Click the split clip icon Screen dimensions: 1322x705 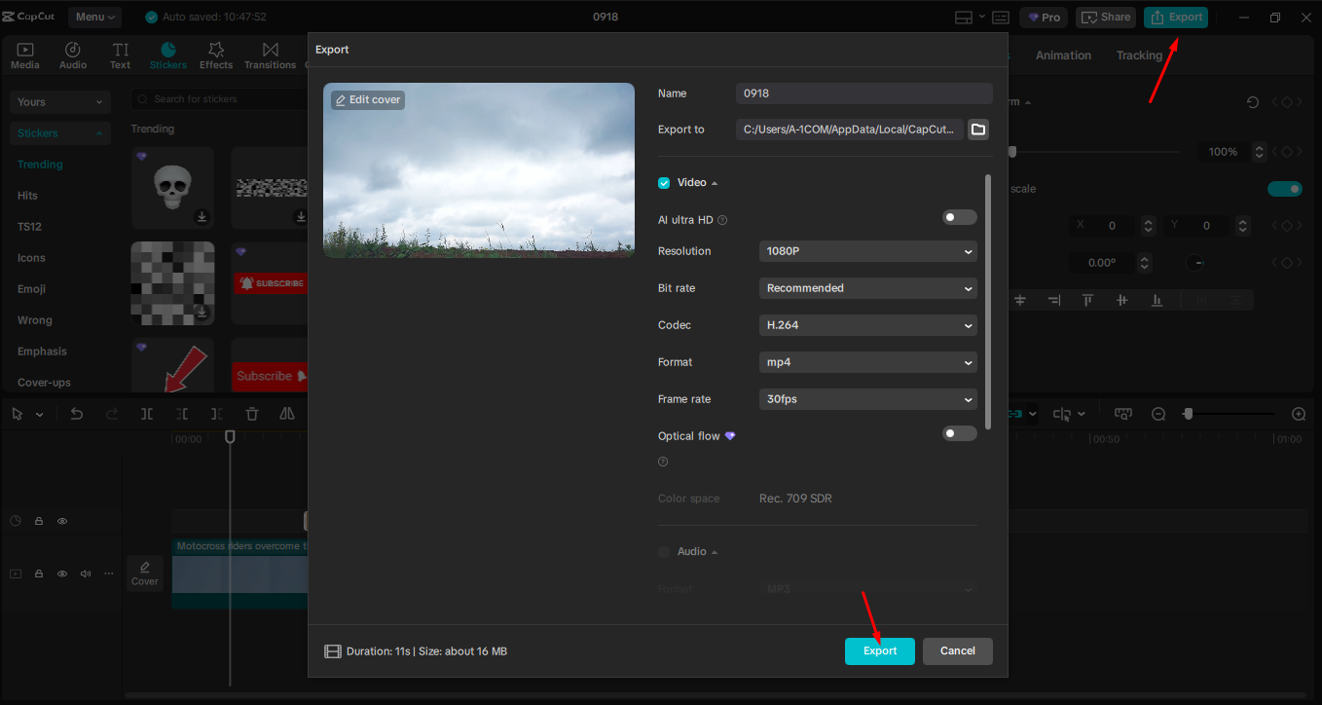pyautogui.click(x=147, y=414)
